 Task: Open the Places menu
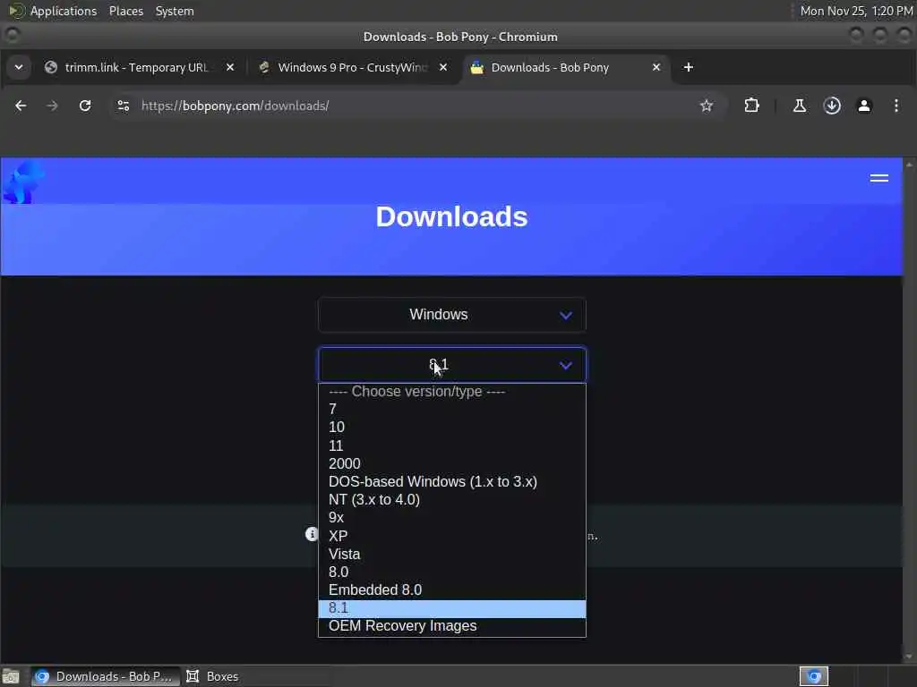(x=125, y=11)
